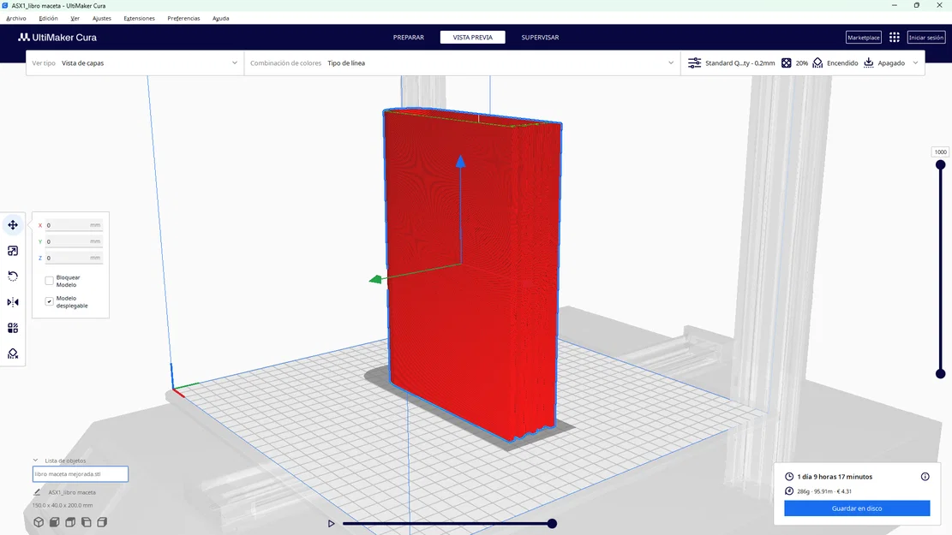
Task: Select the Rotate tool icon
Action: 13,276
